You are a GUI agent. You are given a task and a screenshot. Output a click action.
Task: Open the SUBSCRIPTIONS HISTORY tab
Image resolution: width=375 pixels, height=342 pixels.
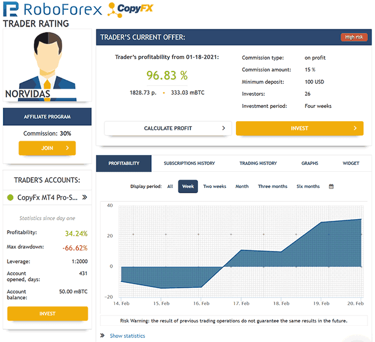click(x=189, y=163)
